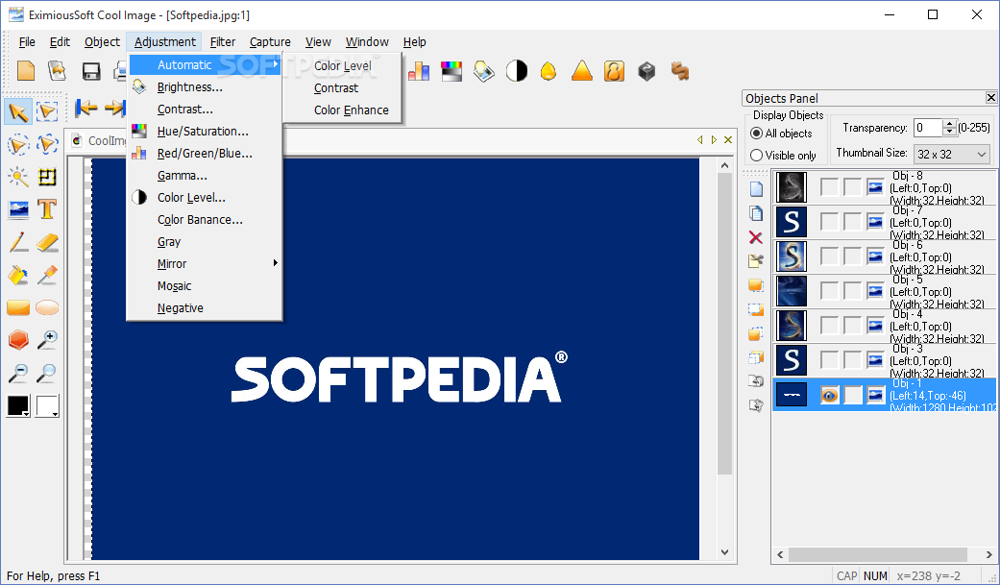1000x585 pixels.
Task: Click the dark cube toolbar icon
Action: point(646,71)
